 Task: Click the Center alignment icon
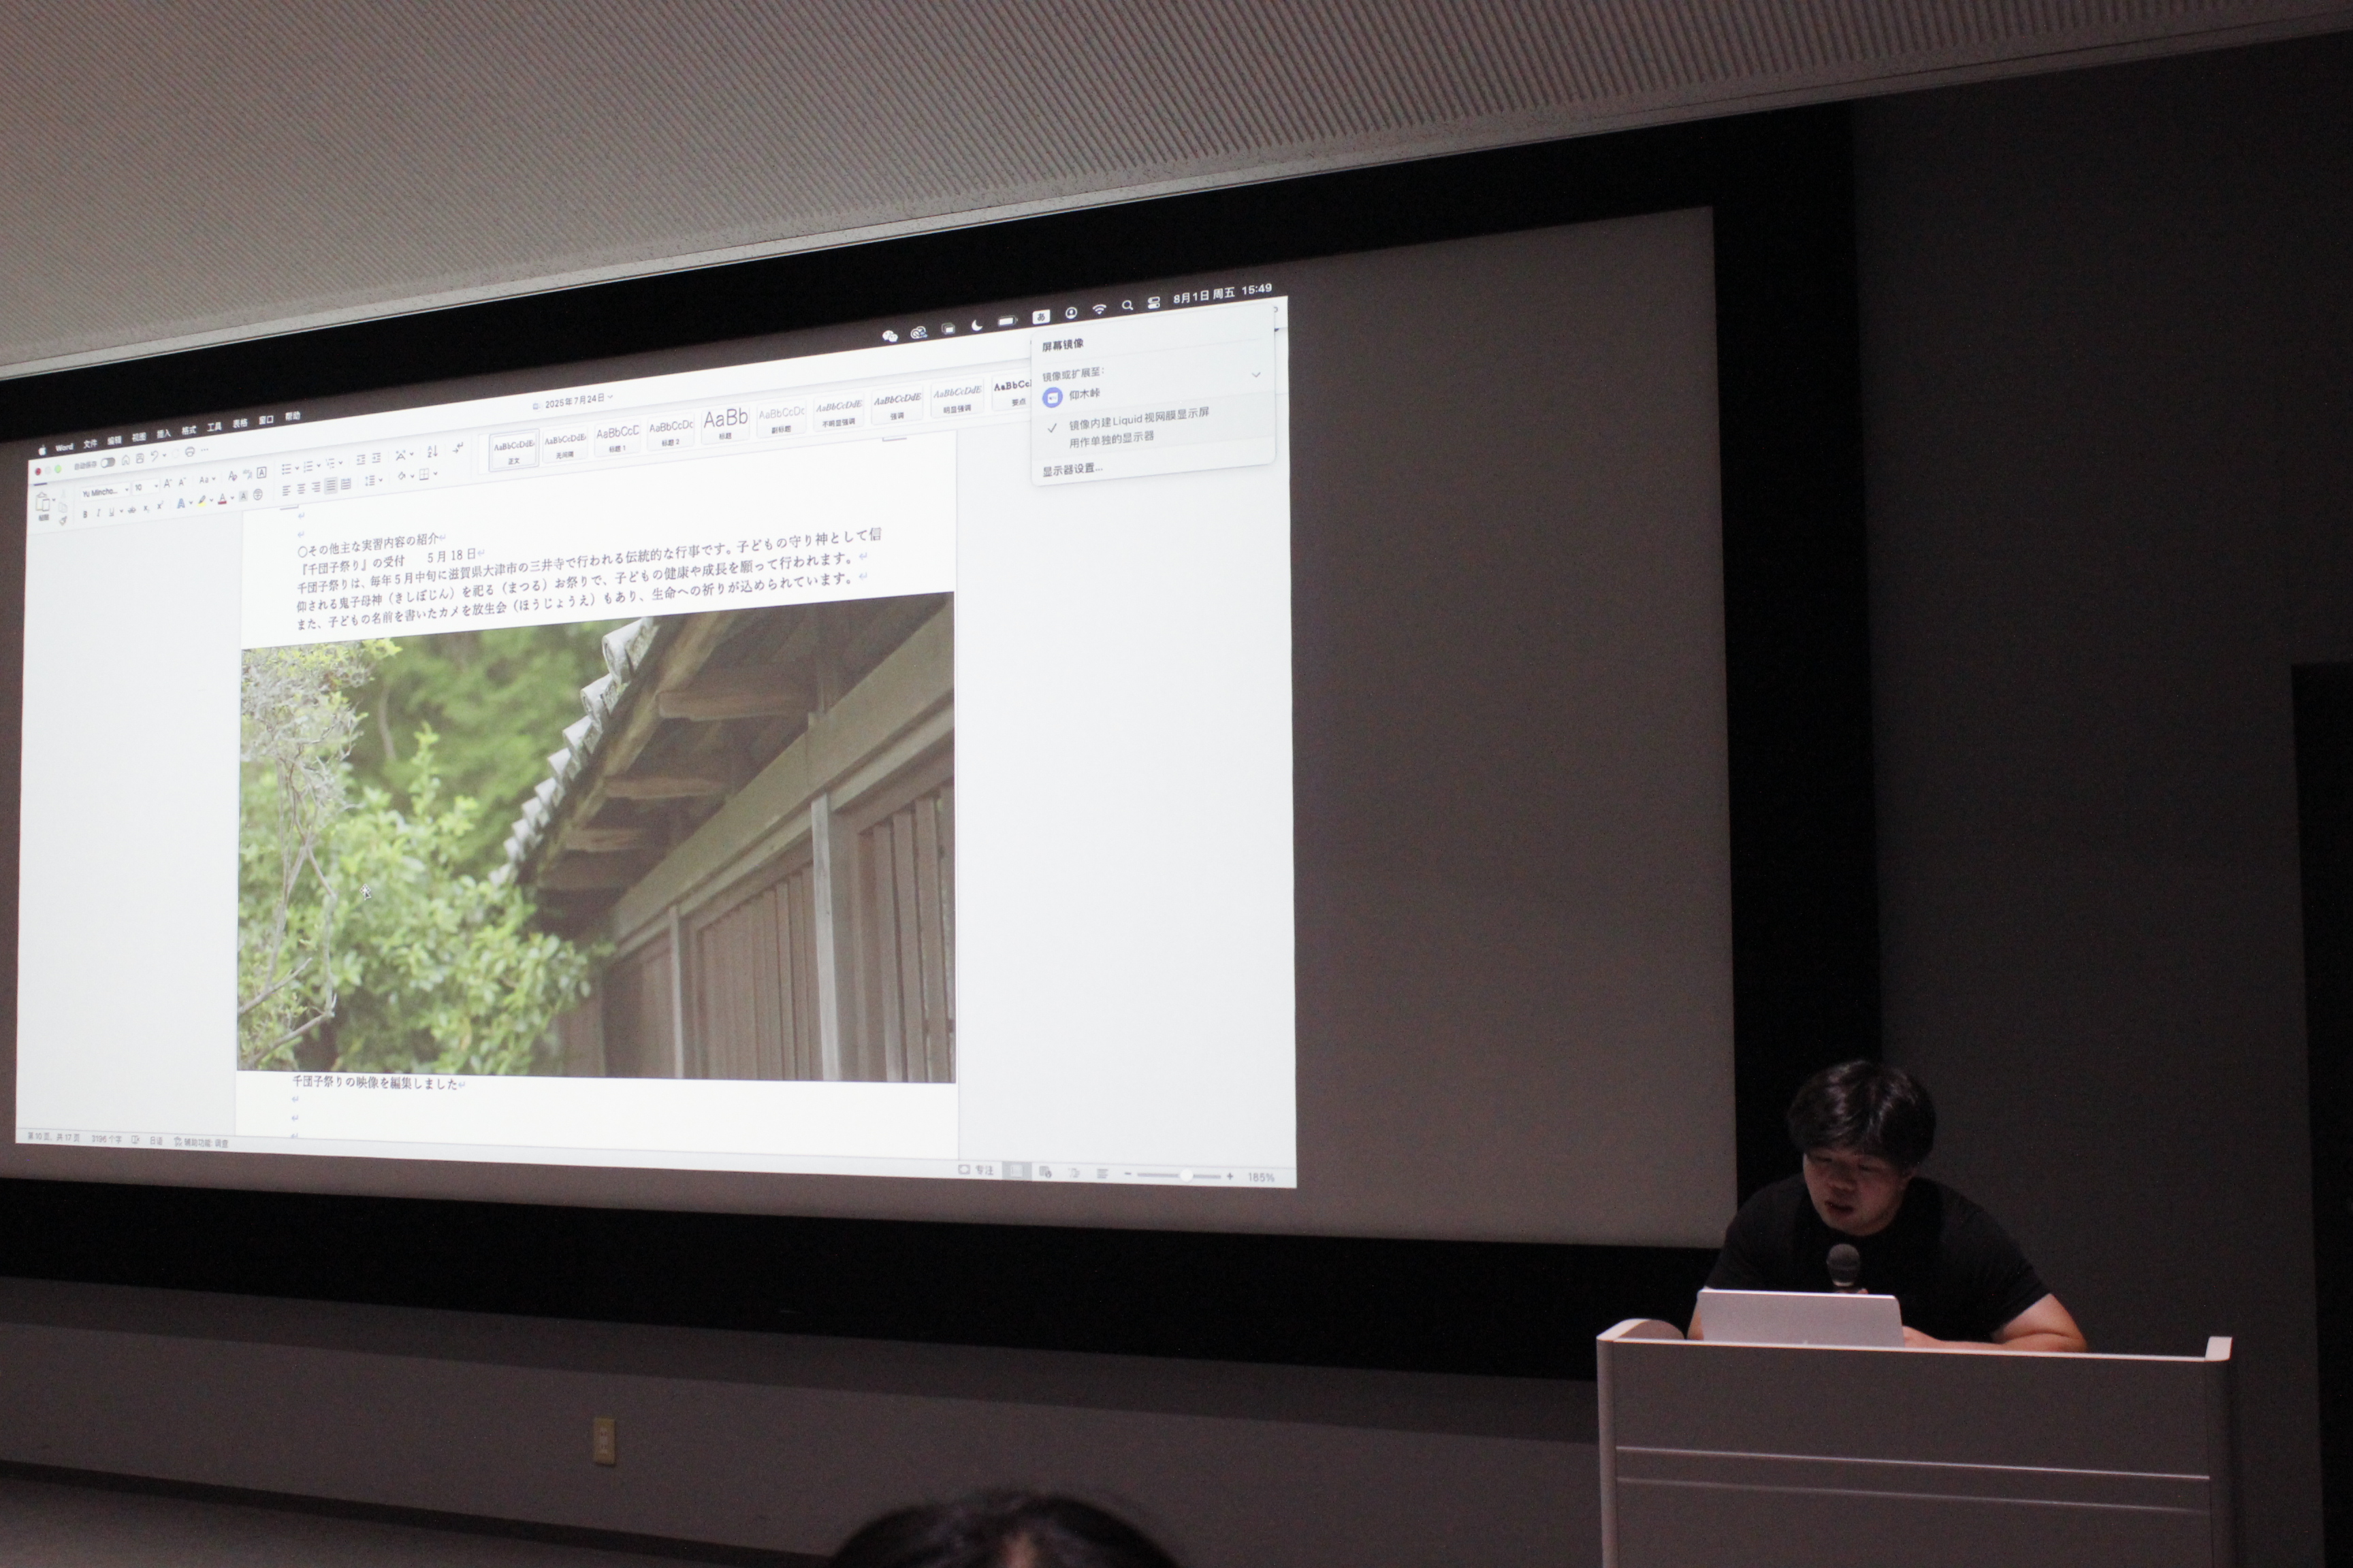click(301, 489)
